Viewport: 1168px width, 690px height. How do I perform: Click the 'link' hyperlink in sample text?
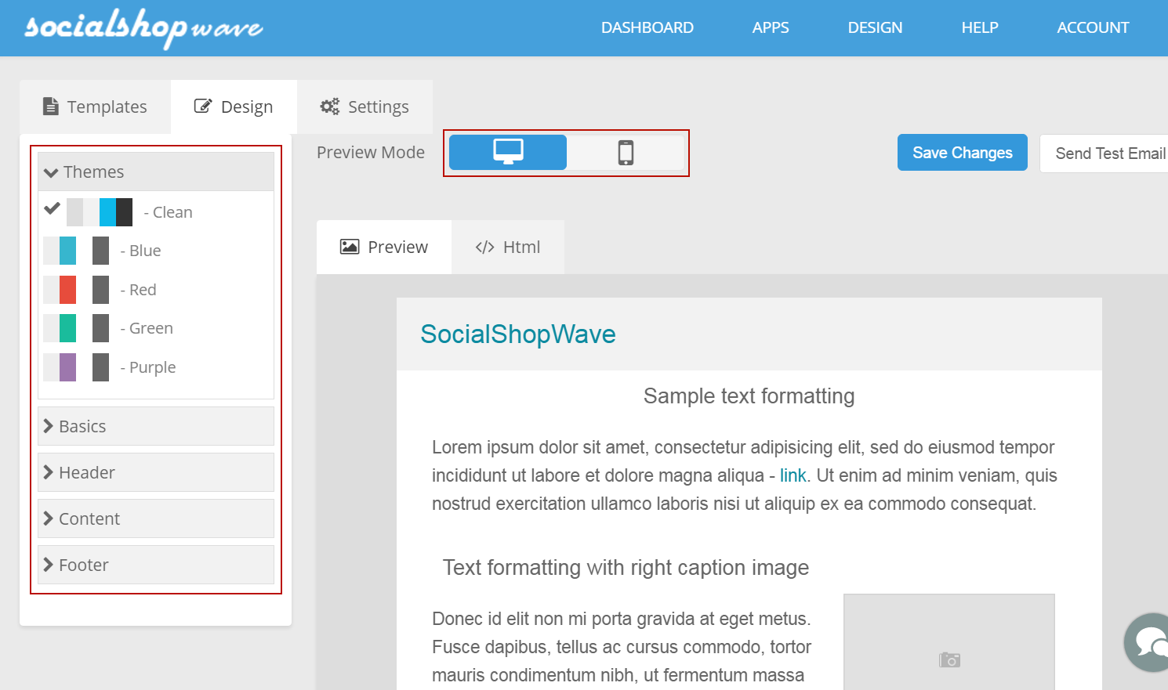793,475
